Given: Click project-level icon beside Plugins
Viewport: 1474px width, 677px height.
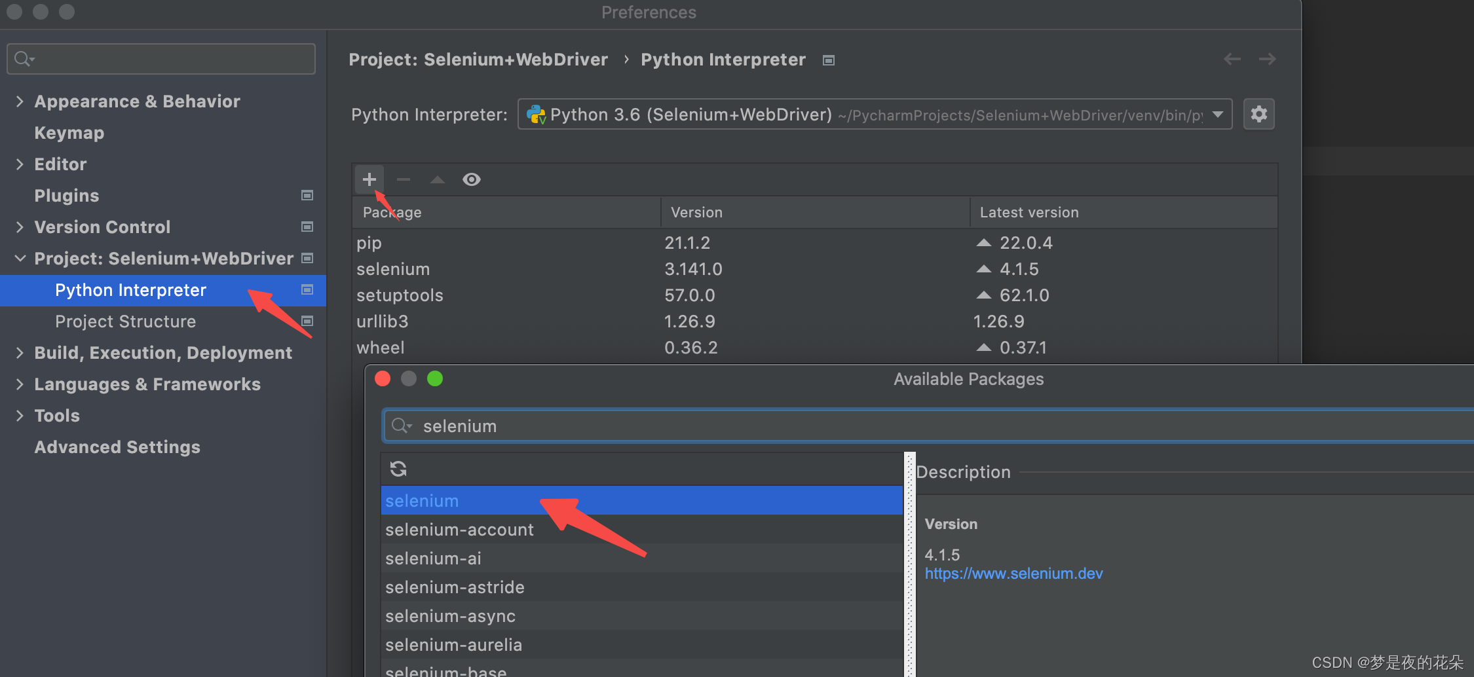Looking at the screenshot, I should click(x=307, y=195).
